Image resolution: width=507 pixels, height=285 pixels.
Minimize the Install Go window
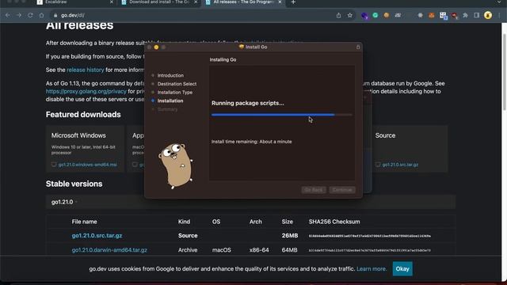click(156, 47)
